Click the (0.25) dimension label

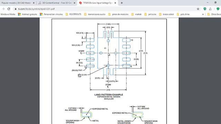tap(97, 78)
